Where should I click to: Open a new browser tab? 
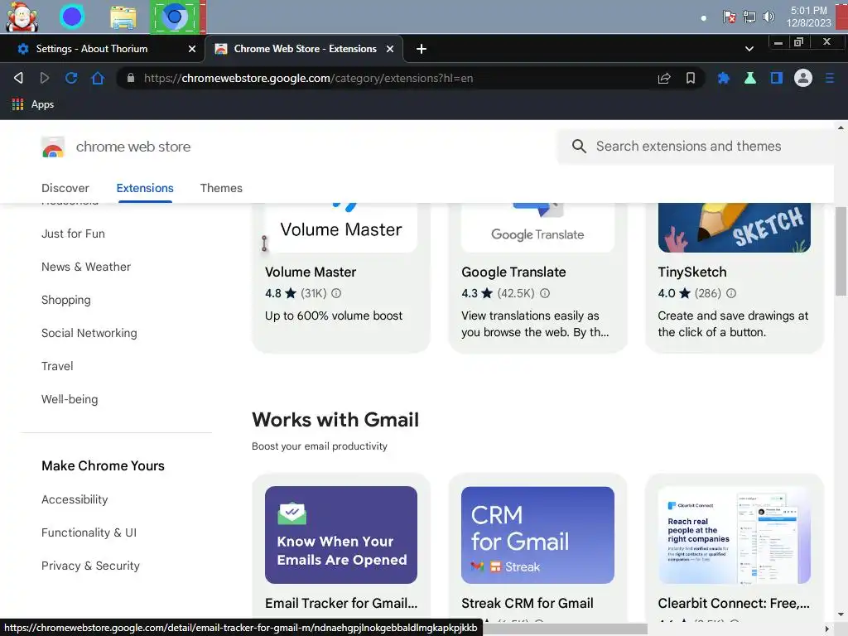coord(422,49)
